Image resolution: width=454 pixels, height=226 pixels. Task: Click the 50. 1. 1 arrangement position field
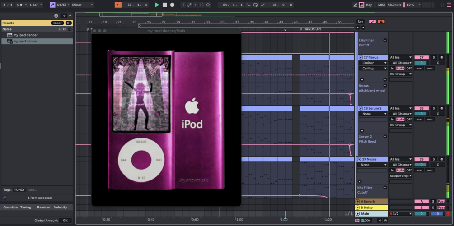click(x=136, y=5)
